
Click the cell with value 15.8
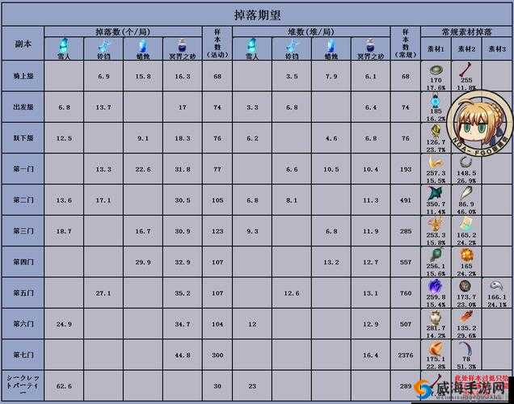click(x=143, y=76)
